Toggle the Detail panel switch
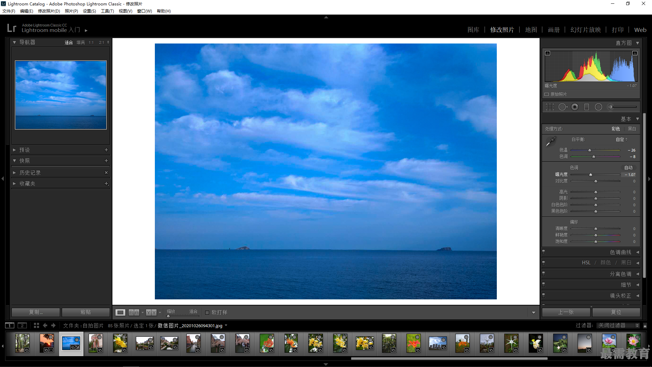652x367 pixels. [x=544, y=285]
